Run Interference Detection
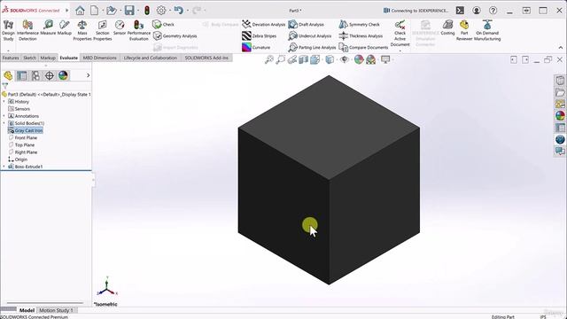This screenshot has height=319, width=567. [x=27, y=30]
